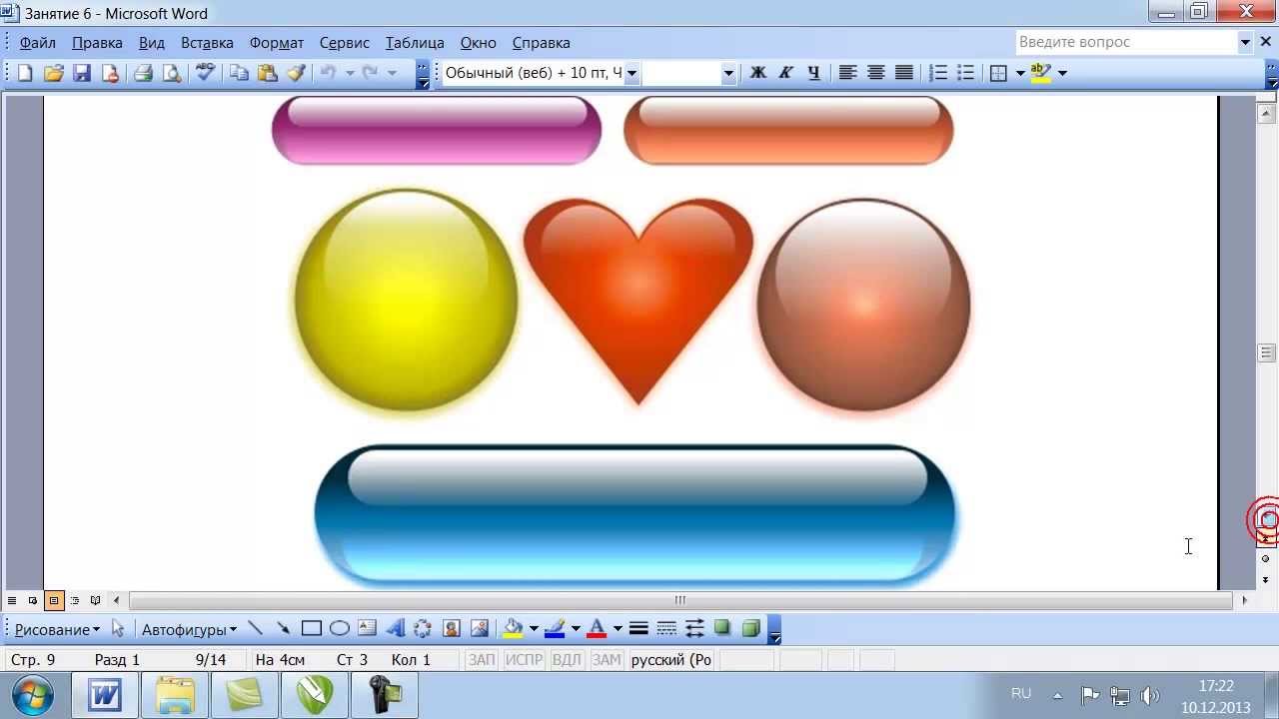
Task: Open Рисование drawing menu
Action: click(x=57, y=629)
